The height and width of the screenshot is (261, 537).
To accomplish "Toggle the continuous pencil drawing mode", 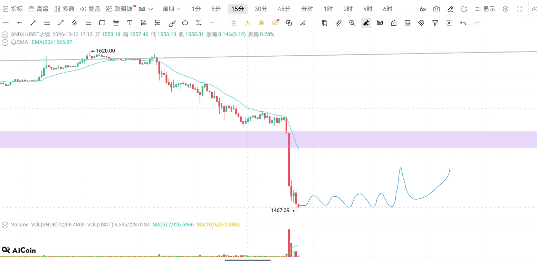I will click(366, 23).
